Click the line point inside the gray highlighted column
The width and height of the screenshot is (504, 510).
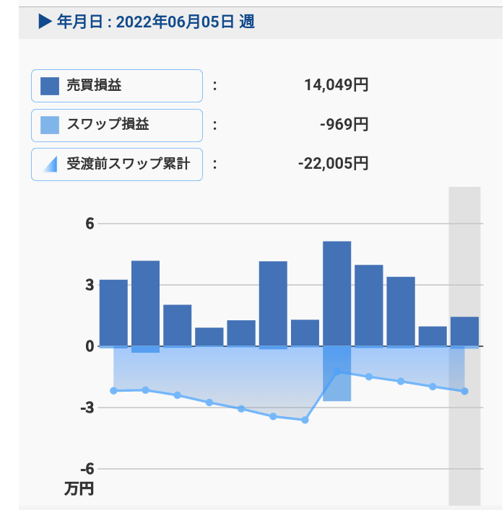click(x=464, y=391)
